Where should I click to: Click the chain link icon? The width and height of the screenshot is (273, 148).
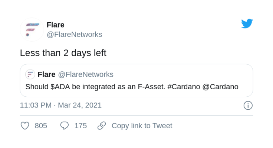pyautogui.click(x=102, y=126)
